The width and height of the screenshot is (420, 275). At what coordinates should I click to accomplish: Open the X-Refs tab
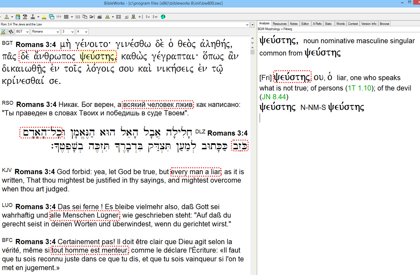[x=317, y=24]
